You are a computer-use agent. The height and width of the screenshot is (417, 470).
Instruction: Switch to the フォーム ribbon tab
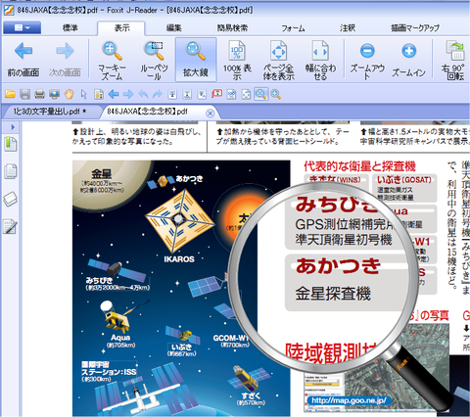click(293, 28)
